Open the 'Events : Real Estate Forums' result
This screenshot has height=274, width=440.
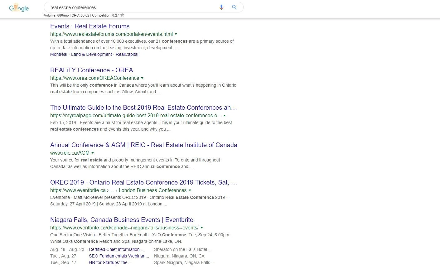90,26
